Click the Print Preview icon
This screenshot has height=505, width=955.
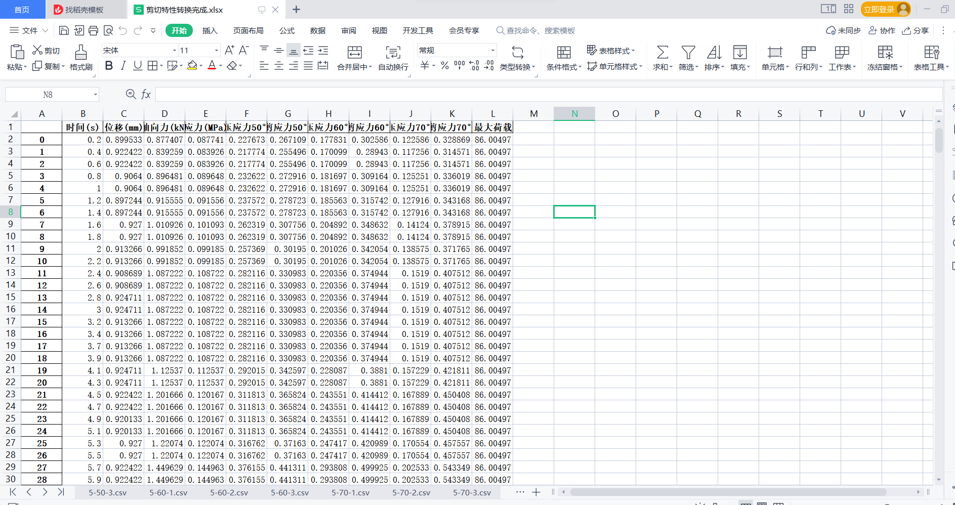click(x=108, y=31)
